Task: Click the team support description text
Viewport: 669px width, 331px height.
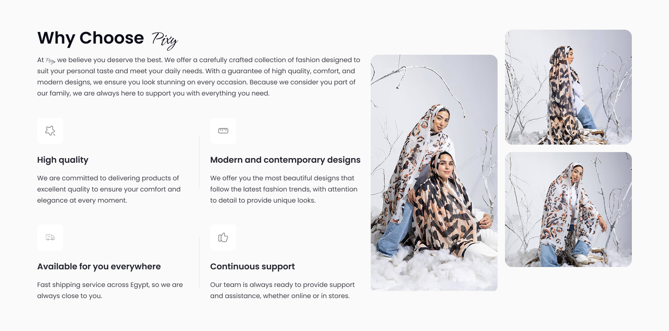Action: [x=282, y=290]
